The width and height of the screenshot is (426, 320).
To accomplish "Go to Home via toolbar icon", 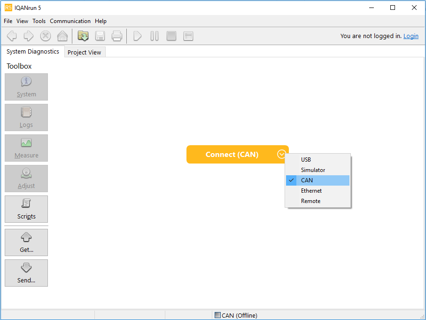I will 62,36.
